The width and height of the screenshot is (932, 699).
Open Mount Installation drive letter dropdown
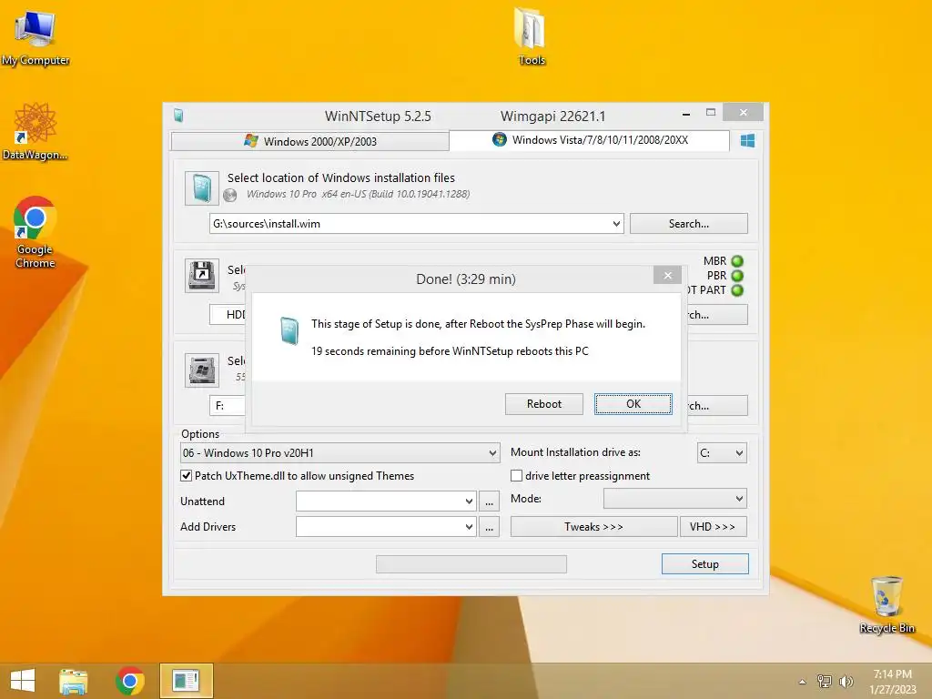pos(722,453)
